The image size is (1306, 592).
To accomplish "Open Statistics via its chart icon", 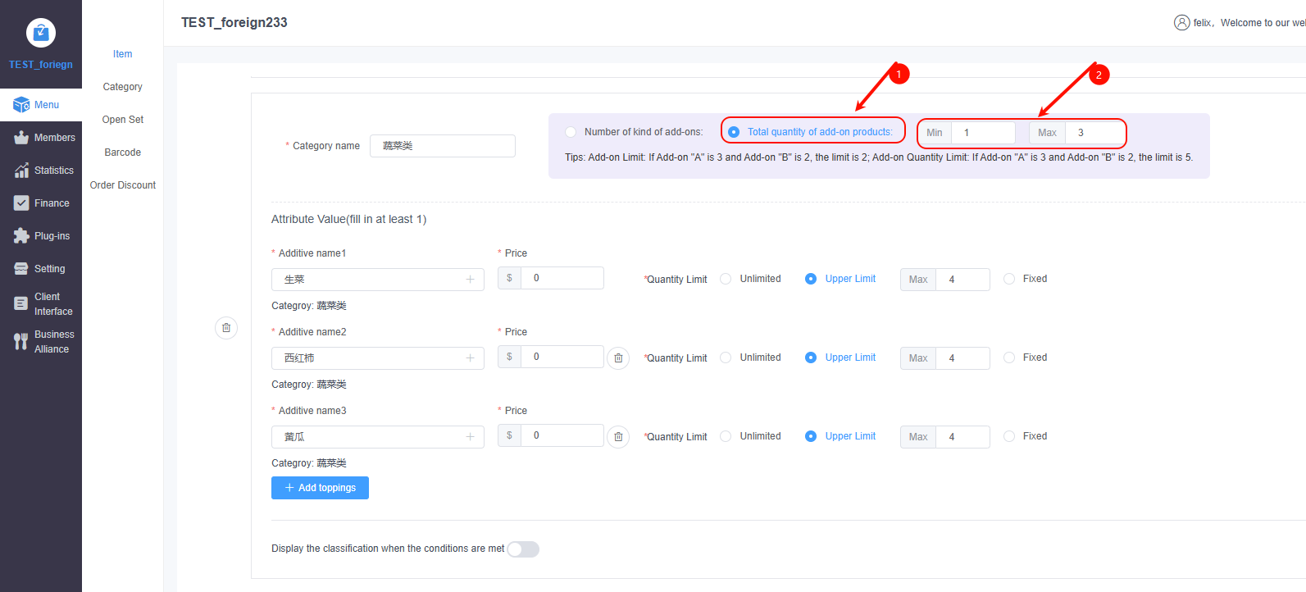I will (x=21, y=171).
